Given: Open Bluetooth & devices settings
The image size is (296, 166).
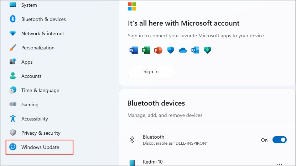Looking at the screenshot, I should coord(43,19).
